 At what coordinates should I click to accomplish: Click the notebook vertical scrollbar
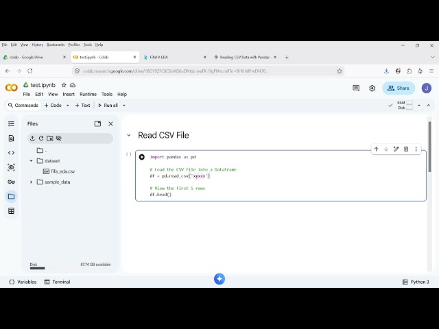(430, 147)
